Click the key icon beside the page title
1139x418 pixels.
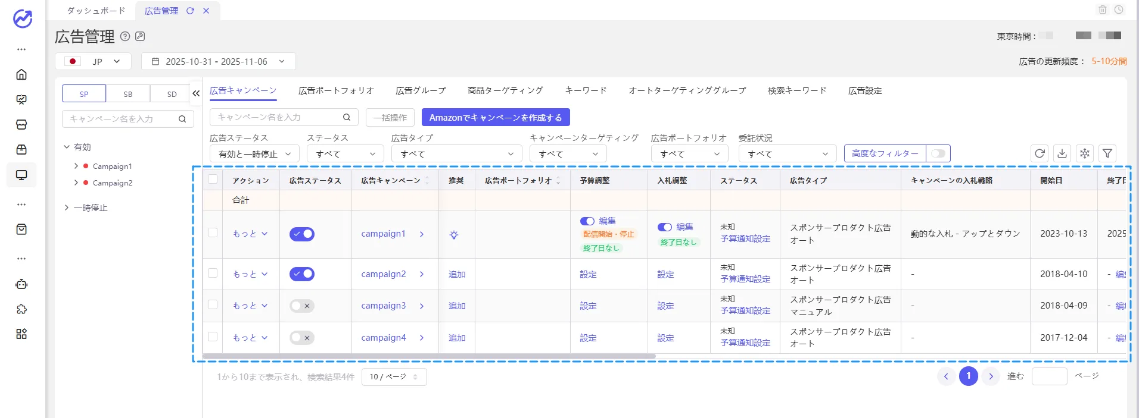pos(140,36)
